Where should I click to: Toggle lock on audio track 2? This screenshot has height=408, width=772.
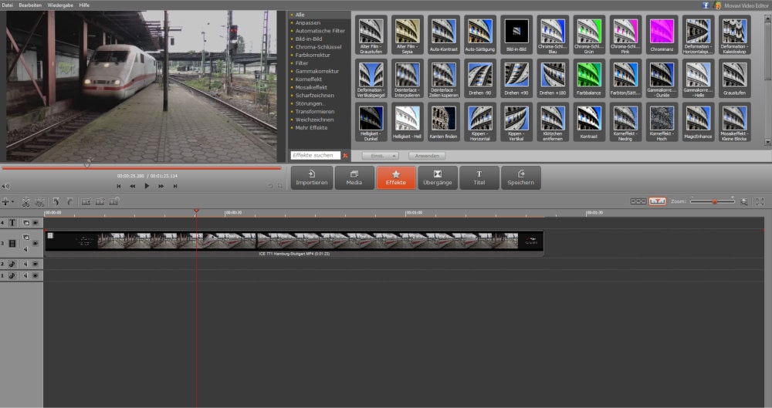click(36, 265)
